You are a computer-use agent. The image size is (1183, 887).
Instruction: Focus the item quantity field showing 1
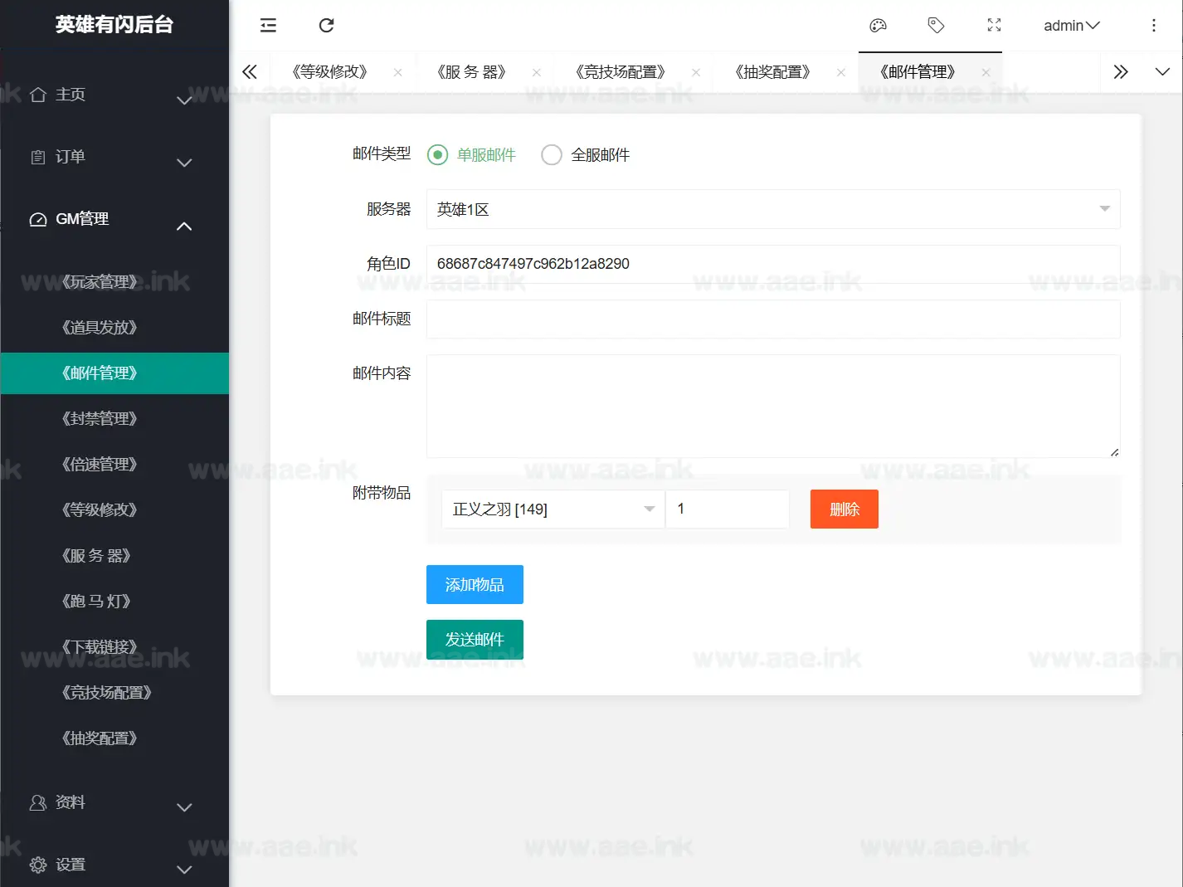pos(728,509)
